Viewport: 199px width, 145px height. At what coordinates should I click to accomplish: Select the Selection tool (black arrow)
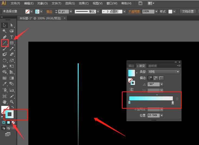pyautogui.click(x=5, y=25)
